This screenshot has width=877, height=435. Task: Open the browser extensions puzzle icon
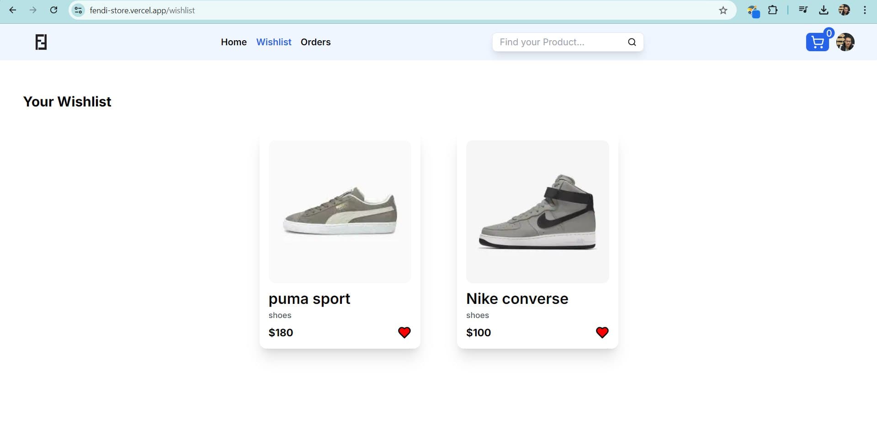[772, 10]
